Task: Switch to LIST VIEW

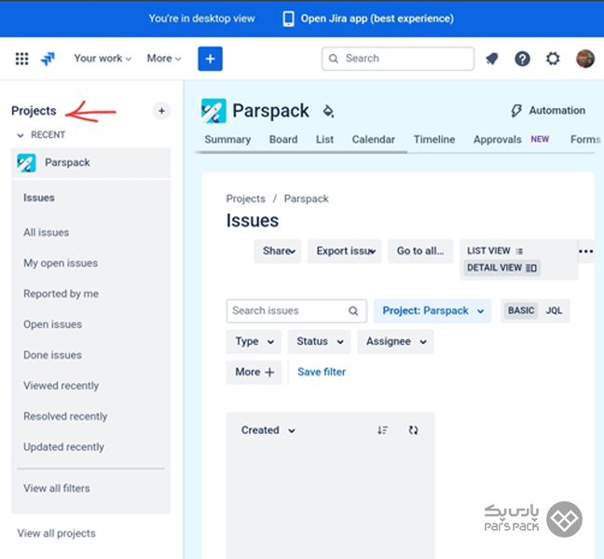Action: click(x=495, y=251)
